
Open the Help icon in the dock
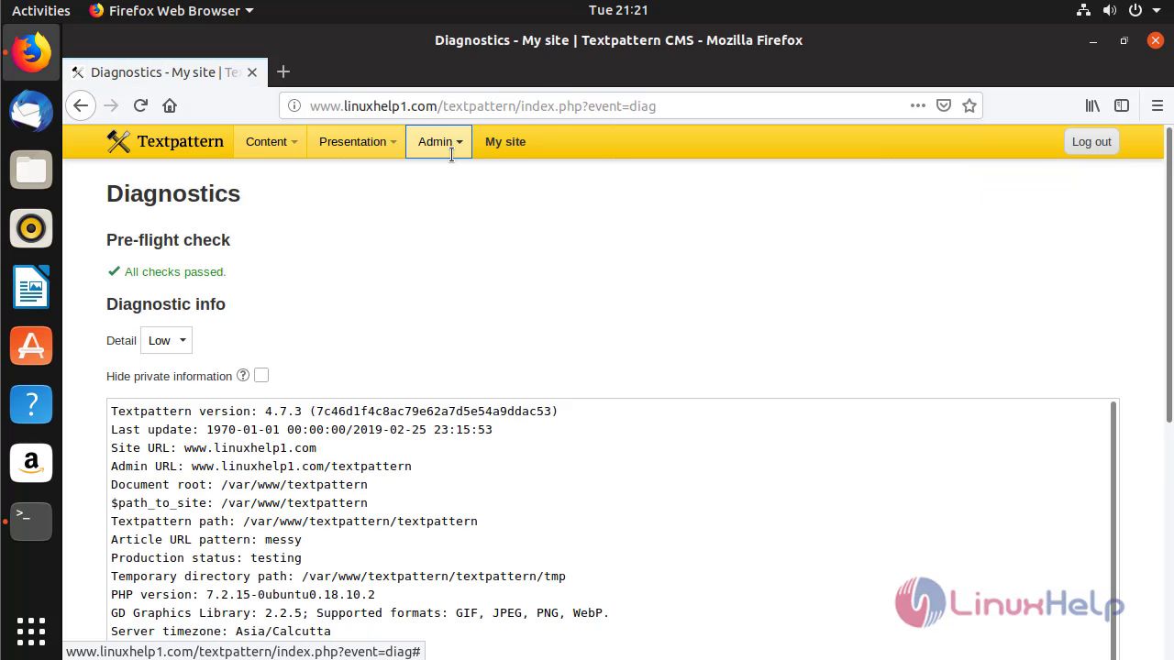[31, 404]
